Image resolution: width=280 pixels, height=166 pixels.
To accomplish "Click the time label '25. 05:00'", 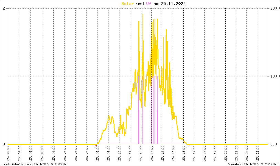I will click(65, 153).
